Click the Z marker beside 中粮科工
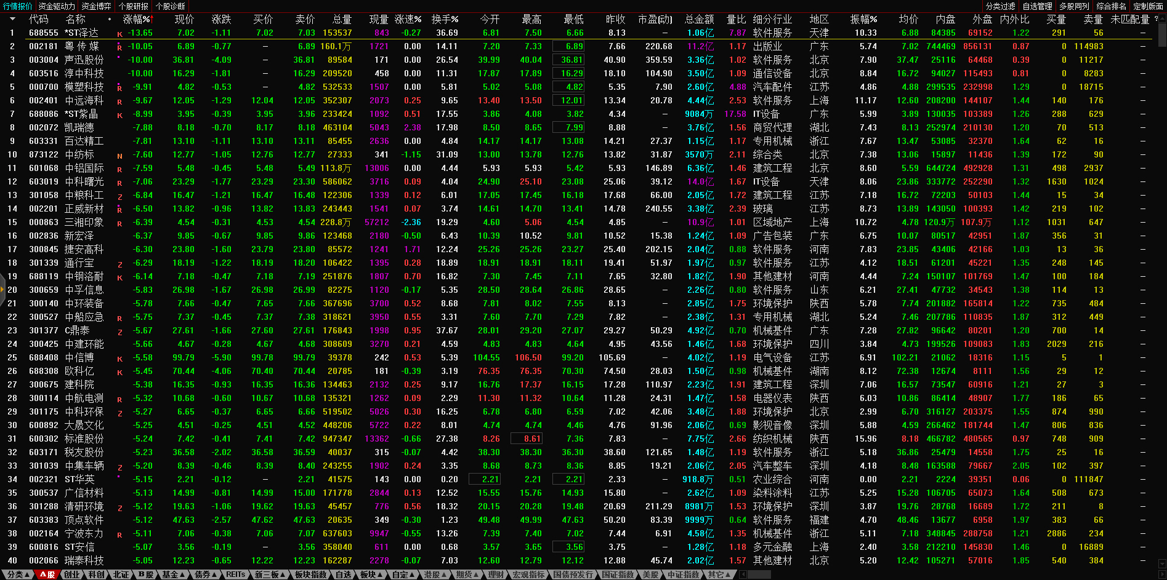The width and height of the screenshot is (1167, 580). tap(119, 197)
